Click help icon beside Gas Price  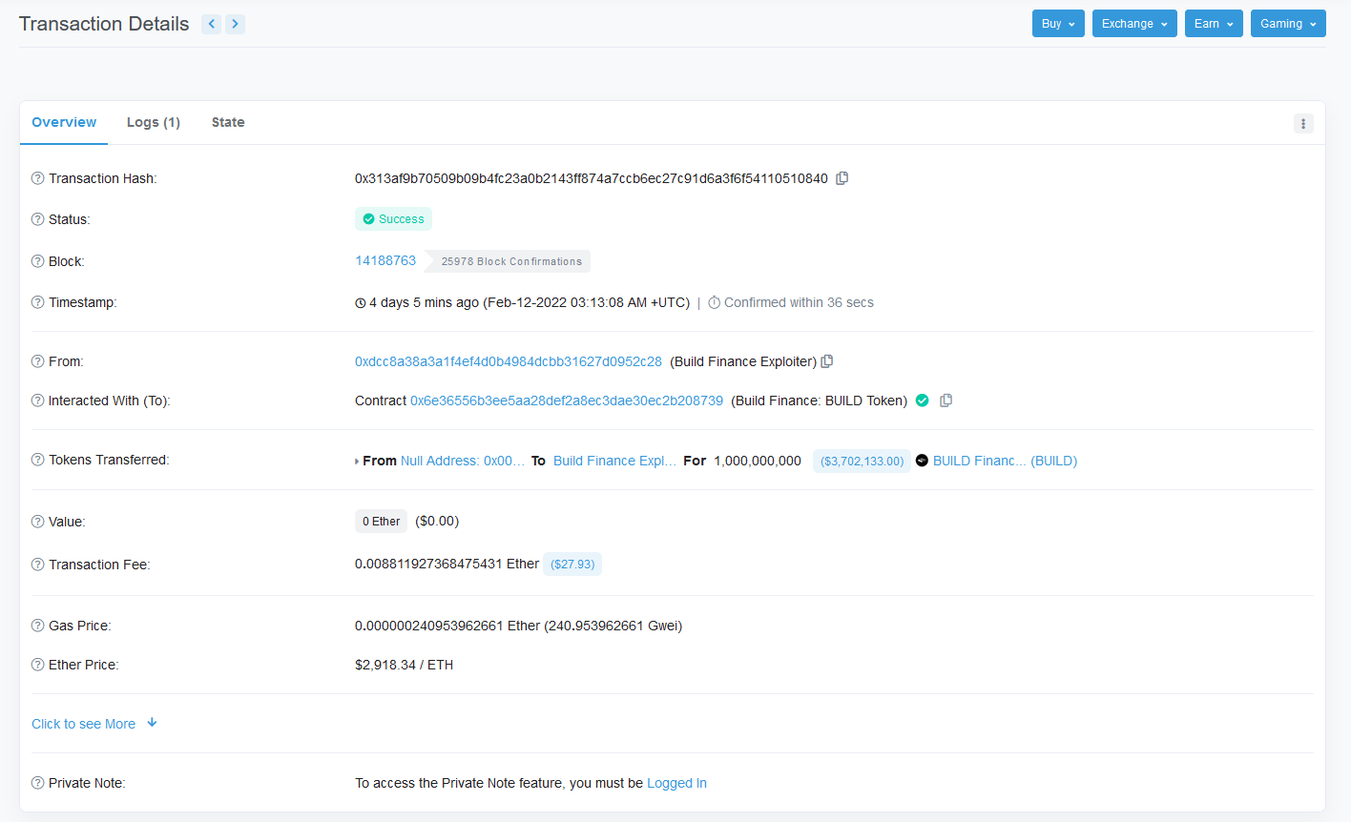click(38, 626)
